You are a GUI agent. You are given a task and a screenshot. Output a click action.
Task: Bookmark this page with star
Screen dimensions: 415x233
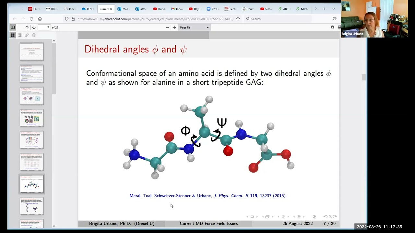point(238,19)
